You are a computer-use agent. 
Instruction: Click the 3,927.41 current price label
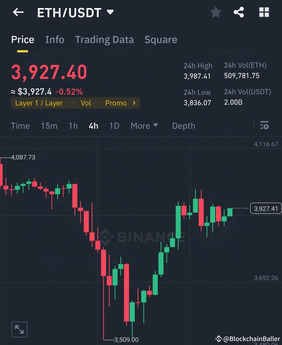pyautogui.click(x=266, y=208)
